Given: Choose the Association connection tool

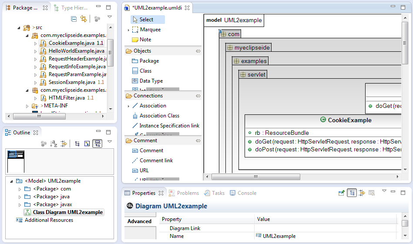Looking at the screenshot, I should (152, 106).
